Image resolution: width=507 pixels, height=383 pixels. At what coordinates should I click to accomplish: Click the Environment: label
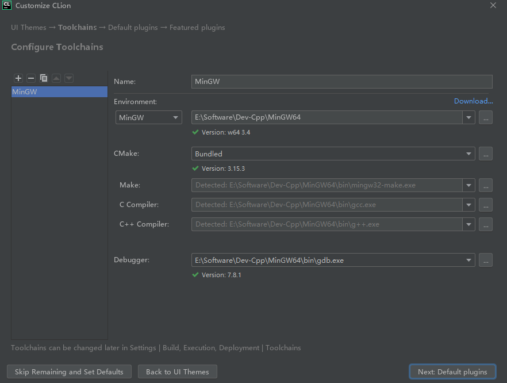pyautogui.click(x=135, y=102)
